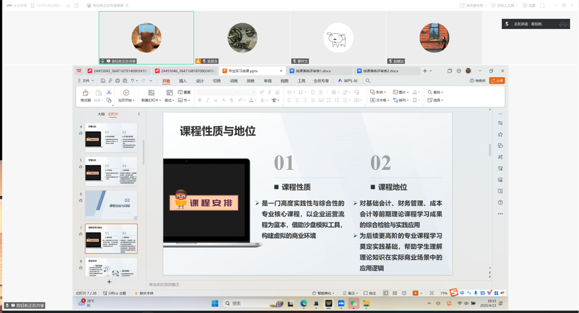Collapse the slide thumbnail panel
Viewport: 579px width, 313px height.
[139, 114]
